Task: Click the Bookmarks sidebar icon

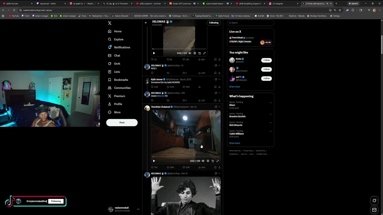Action: [x=110, y=80]
